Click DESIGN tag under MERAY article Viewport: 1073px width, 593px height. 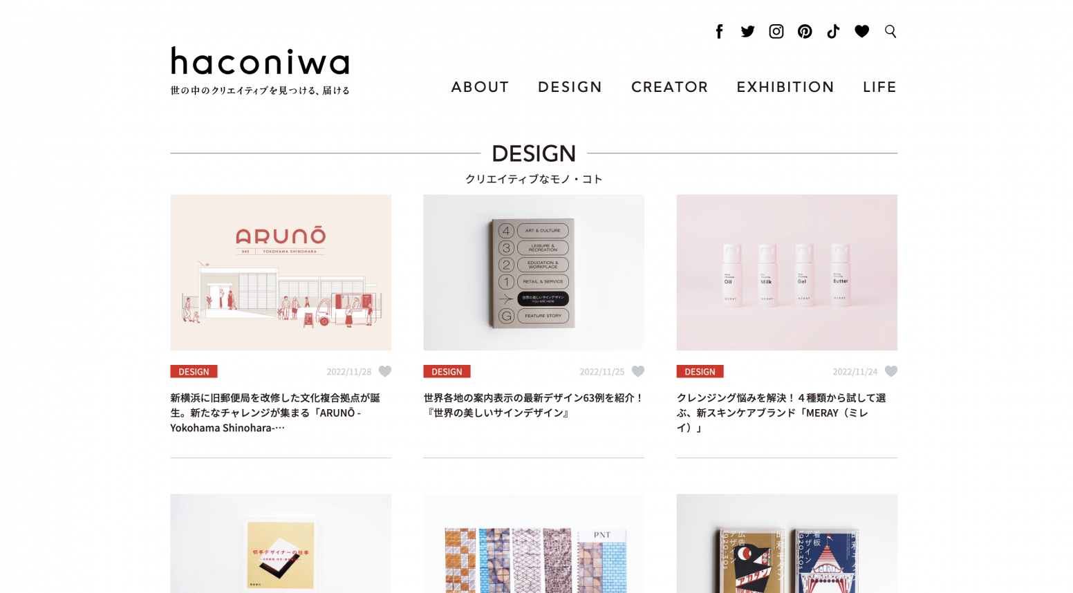tap(700, 371)
